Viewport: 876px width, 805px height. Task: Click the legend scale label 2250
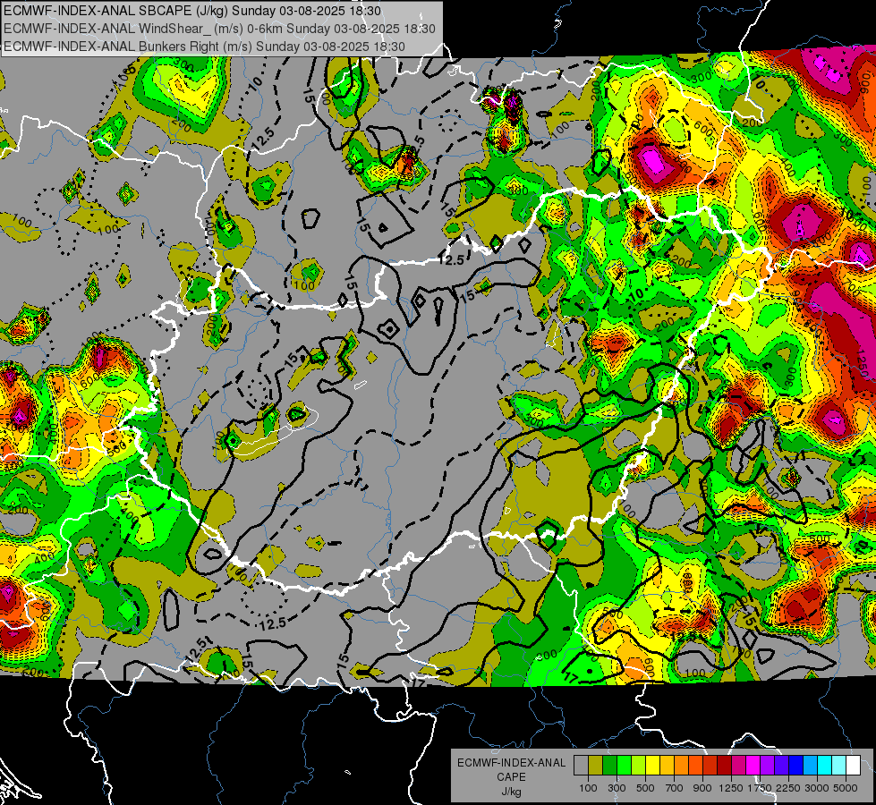click(x=788, y=788)
